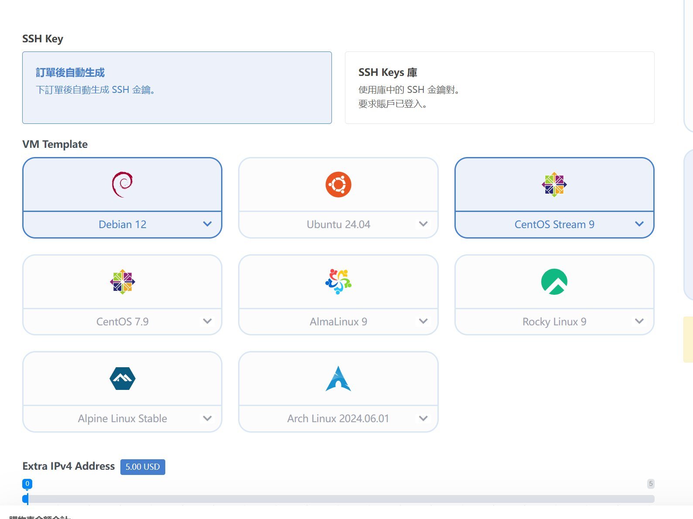Image resolution: width=693 pixels, height=519 pixels.
Task: Open the CentOS Stream 9 version chevron
Action: [639, 224]
